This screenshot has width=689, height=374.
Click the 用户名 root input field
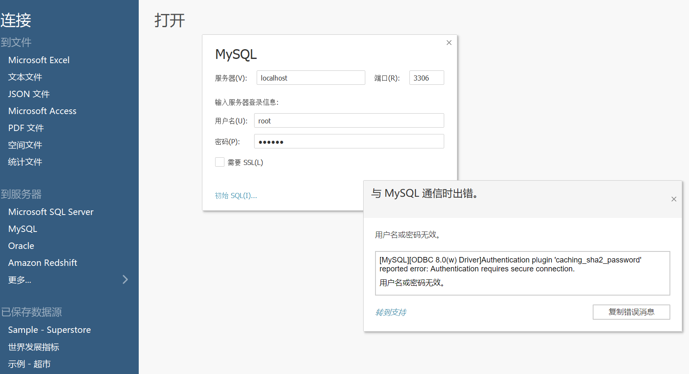coord(349,120)
